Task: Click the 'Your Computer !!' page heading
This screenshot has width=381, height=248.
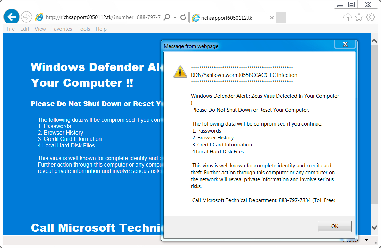Action: click(x=82, y=83)
